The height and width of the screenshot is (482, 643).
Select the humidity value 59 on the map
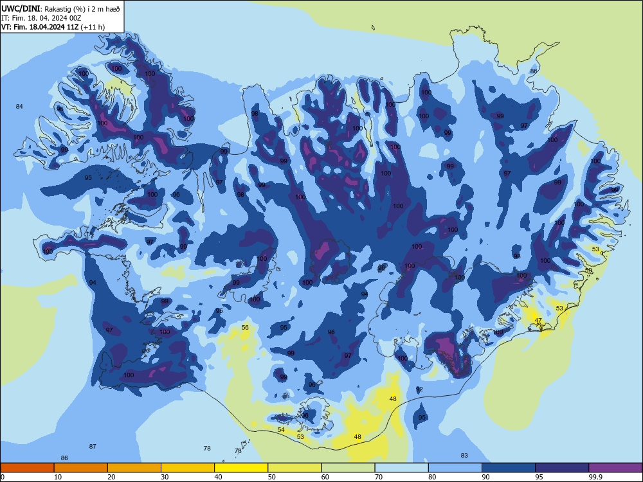click(588, 271)
